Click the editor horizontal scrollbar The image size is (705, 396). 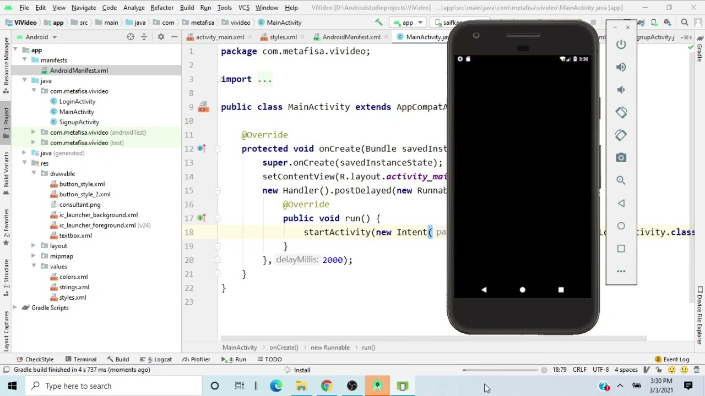pyautogui.click(x=434, y=339)
